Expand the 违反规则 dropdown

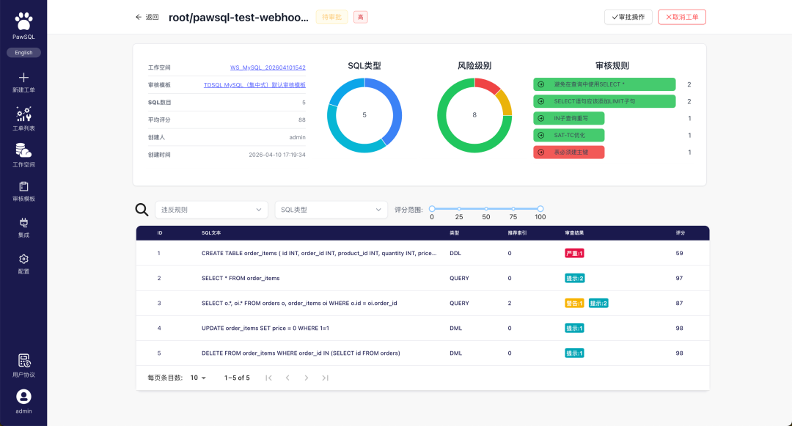(212, 210)
